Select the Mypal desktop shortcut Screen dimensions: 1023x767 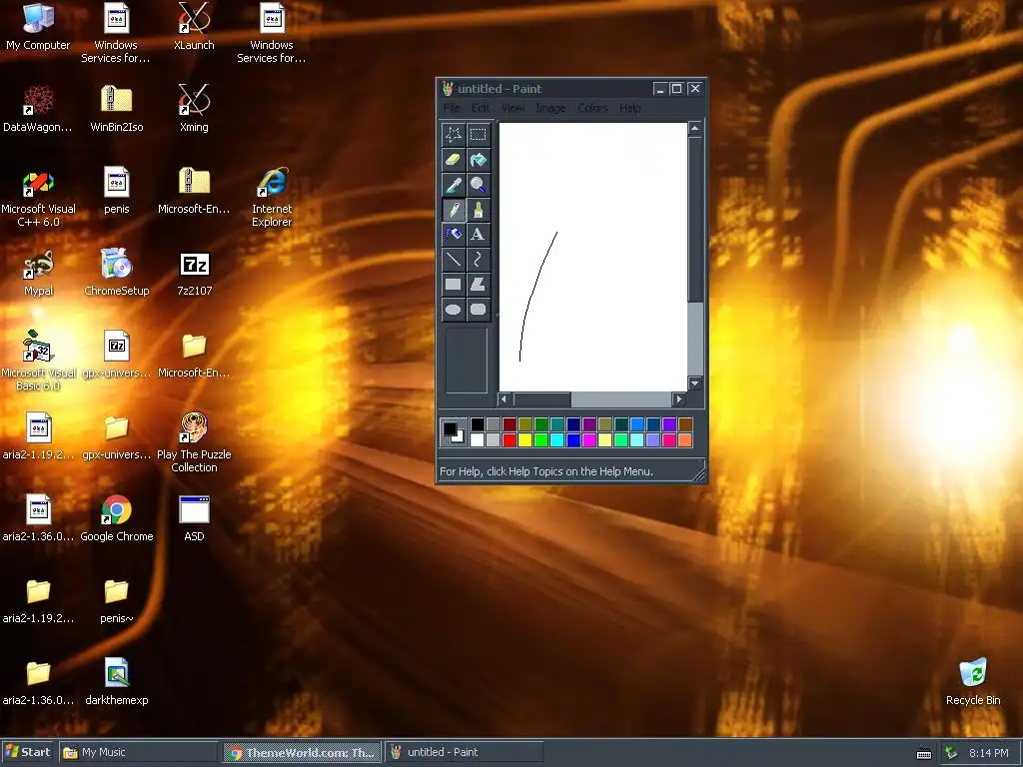pos(38,273)
